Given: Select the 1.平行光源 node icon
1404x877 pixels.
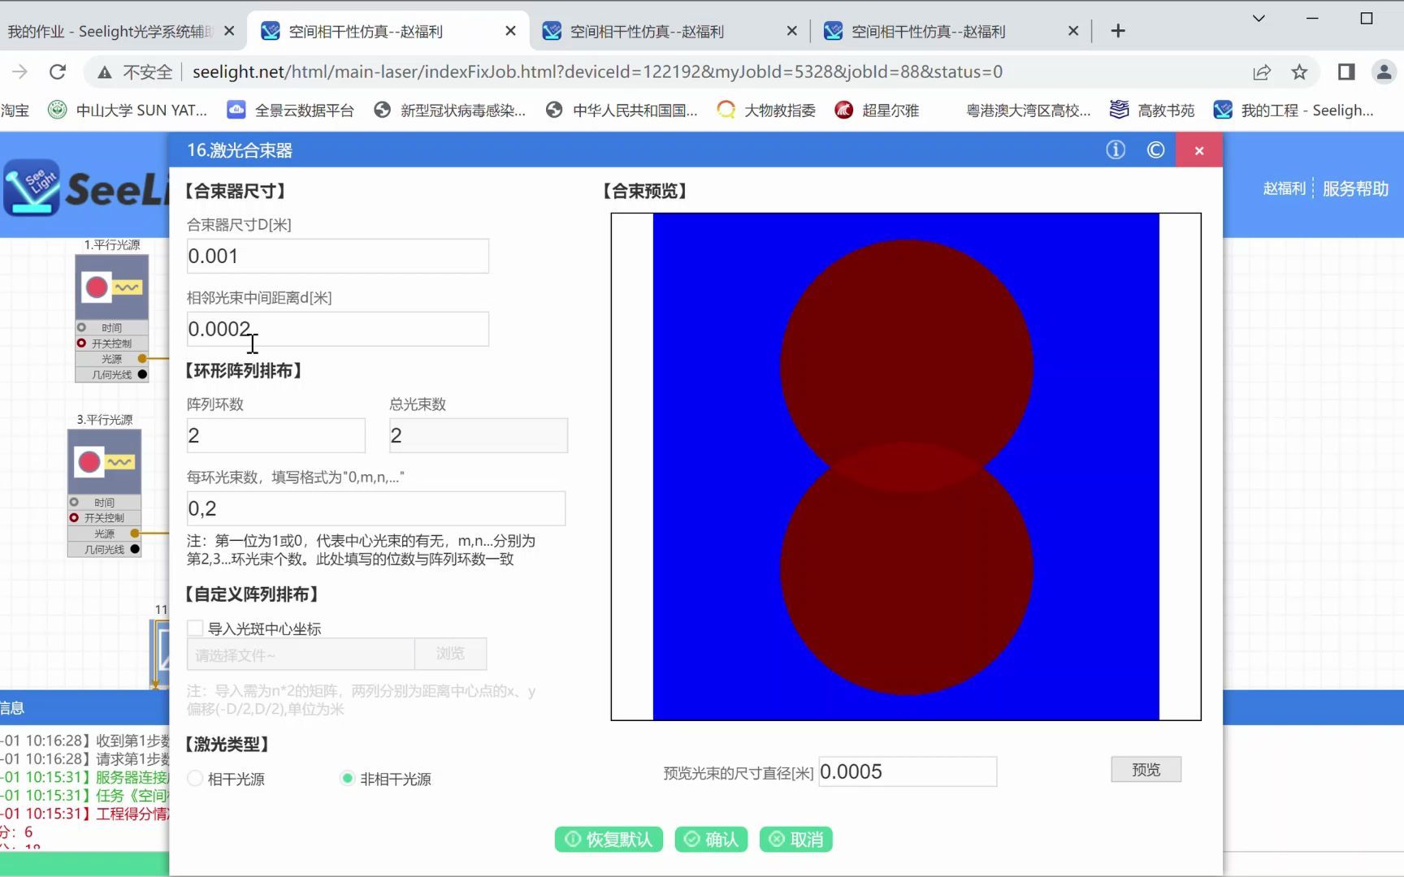Looking at the screenshot, I should (112, 287).
